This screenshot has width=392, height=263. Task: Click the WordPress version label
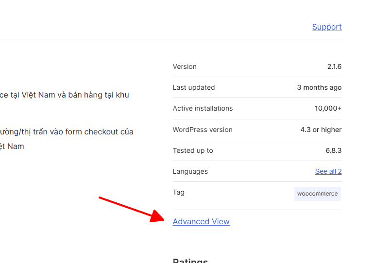[x=203, y=130]
